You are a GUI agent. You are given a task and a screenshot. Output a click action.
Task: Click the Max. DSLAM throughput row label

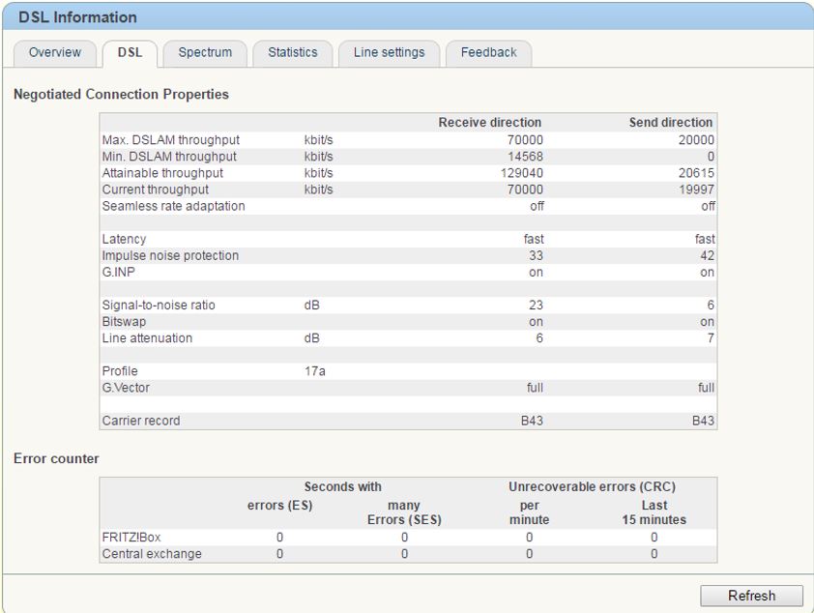(170, 140)
